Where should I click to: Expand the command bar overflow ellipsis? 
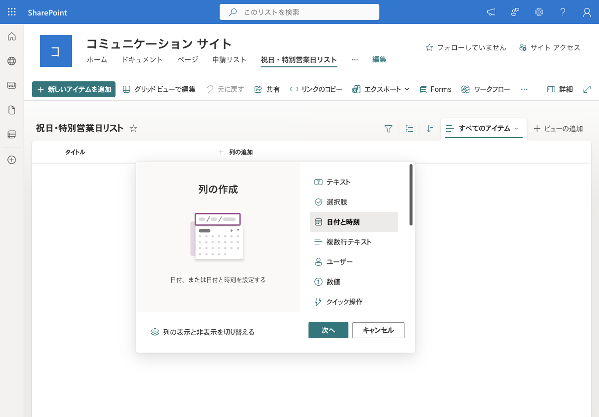(524, 89)
